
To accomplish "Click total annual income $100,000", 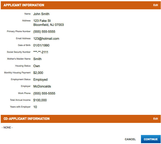I will coord(40,100).
